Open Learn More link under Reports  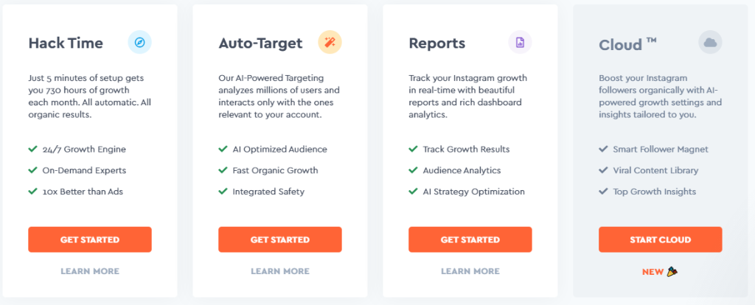470,271
